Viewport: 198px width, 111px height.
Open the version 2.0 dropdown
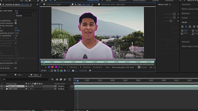pyautogui.click(x=24, y=13)
